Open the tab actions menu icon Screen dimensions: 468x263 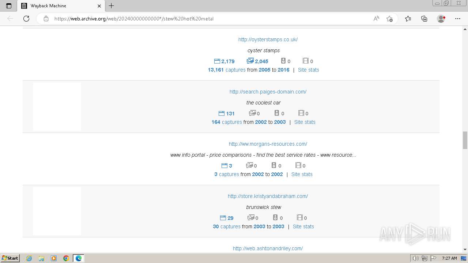9,6
